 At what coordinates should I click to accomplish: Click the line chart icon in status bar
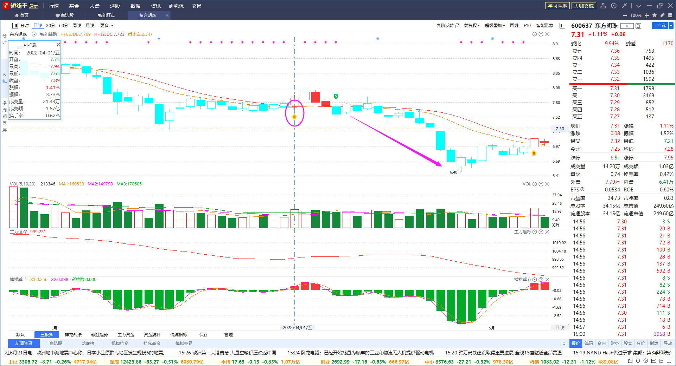pyautogui.click(x=653, y=361)
